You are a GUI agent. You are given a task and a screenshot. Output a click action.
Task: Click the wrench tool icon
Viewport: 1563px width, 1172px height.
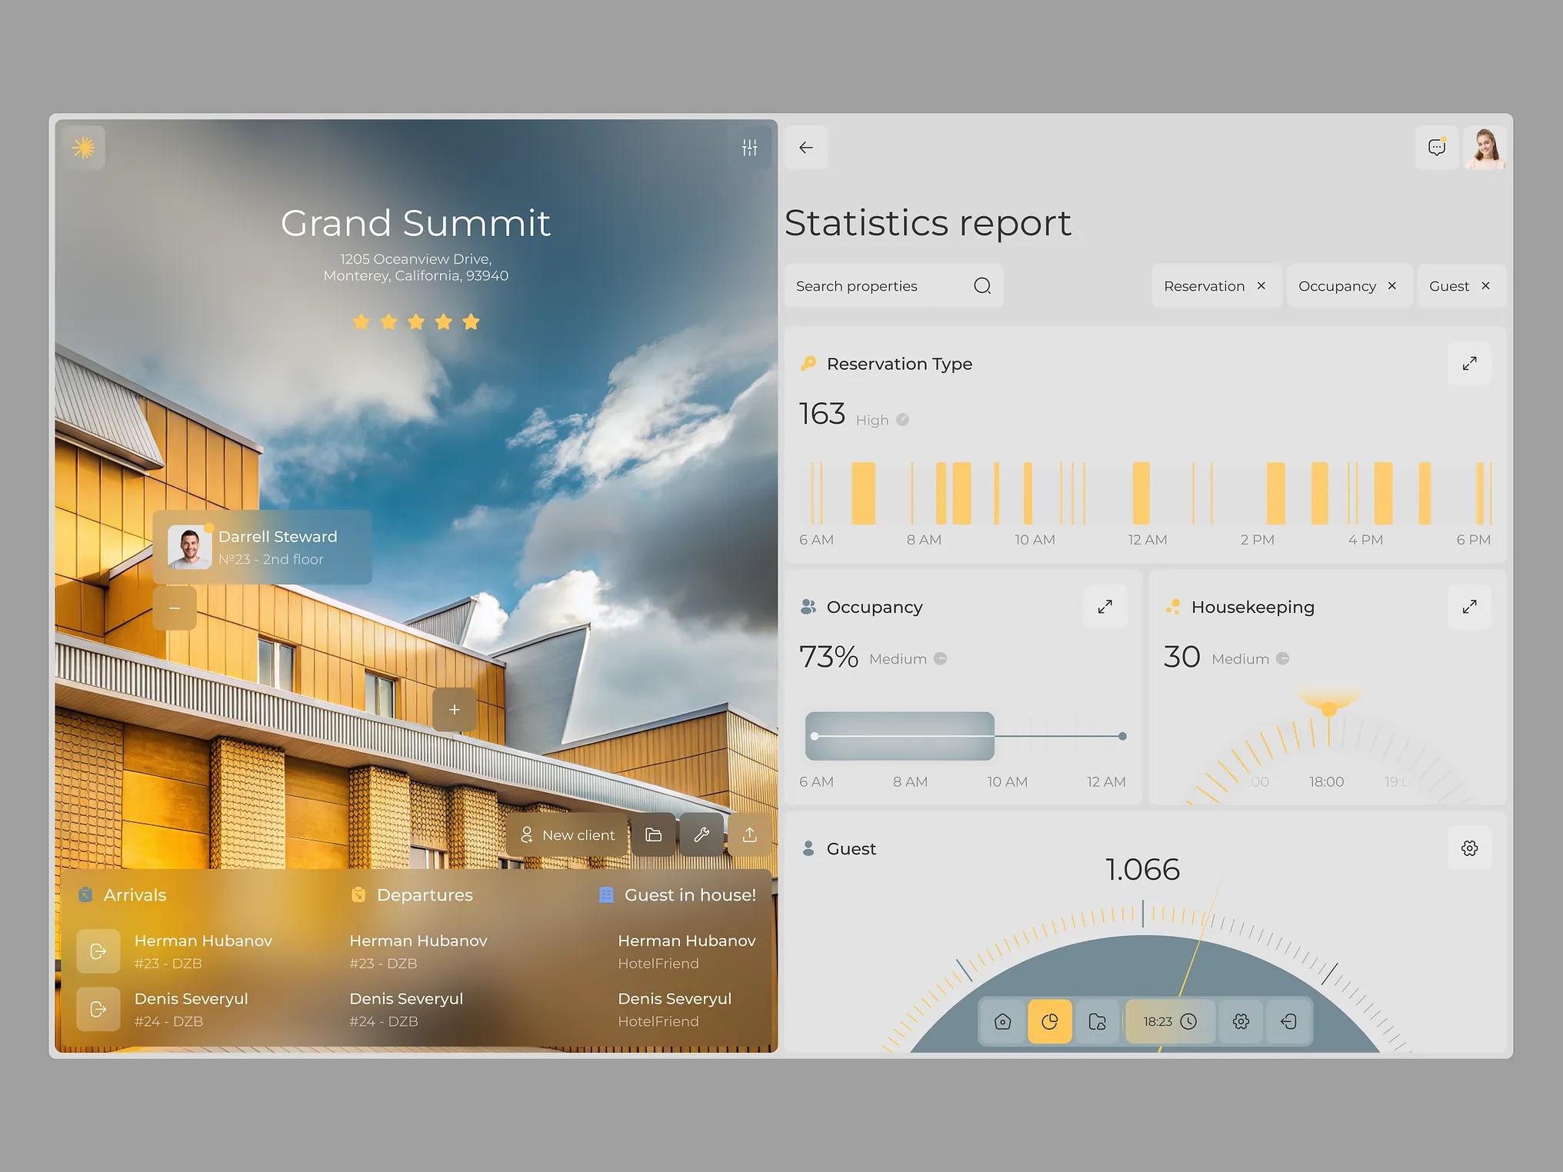tap(701, 834)
